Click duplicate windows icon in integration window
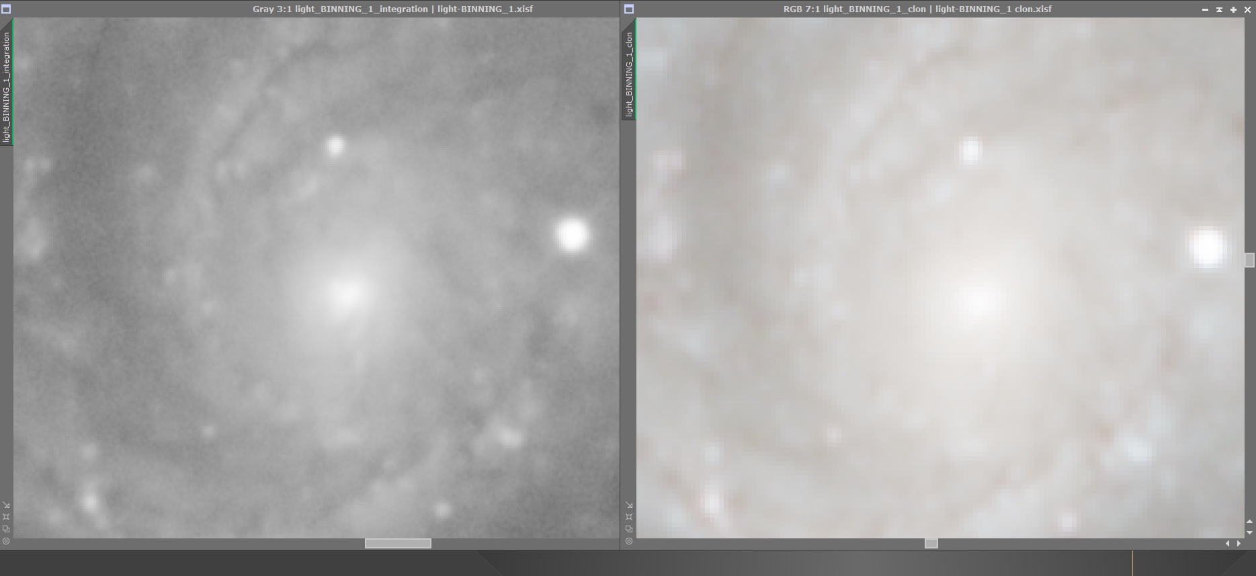Screen dimensions: 1256x576 (x=6, y=528)
